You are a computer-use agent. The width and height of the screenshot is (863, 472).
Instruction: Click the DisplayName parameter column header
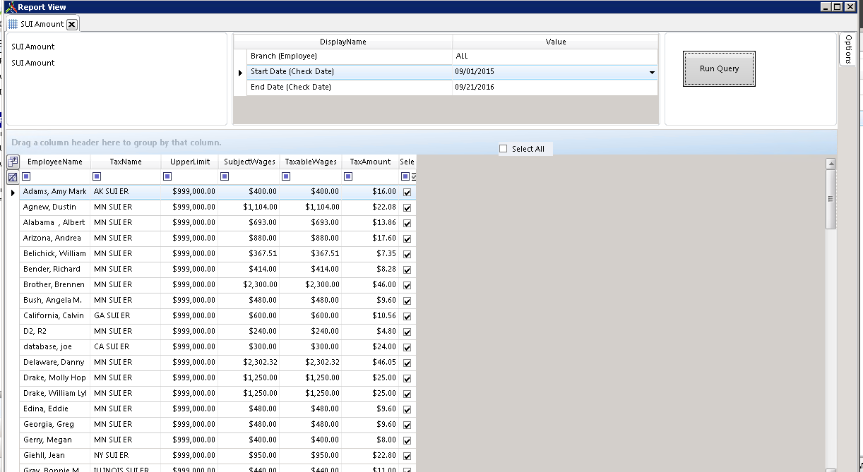coord(343,42)
